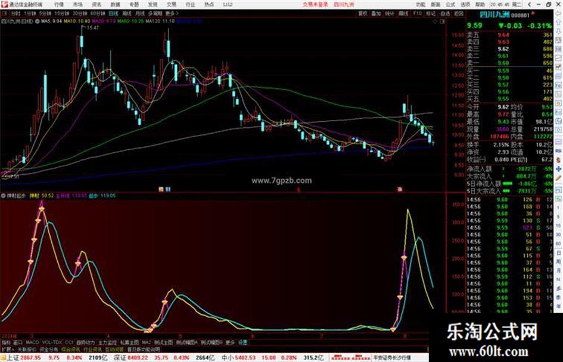Click the 自选 watchlist button
This screenshot has height=362, width=563.
pyautogui.click(x=444, y=13)
